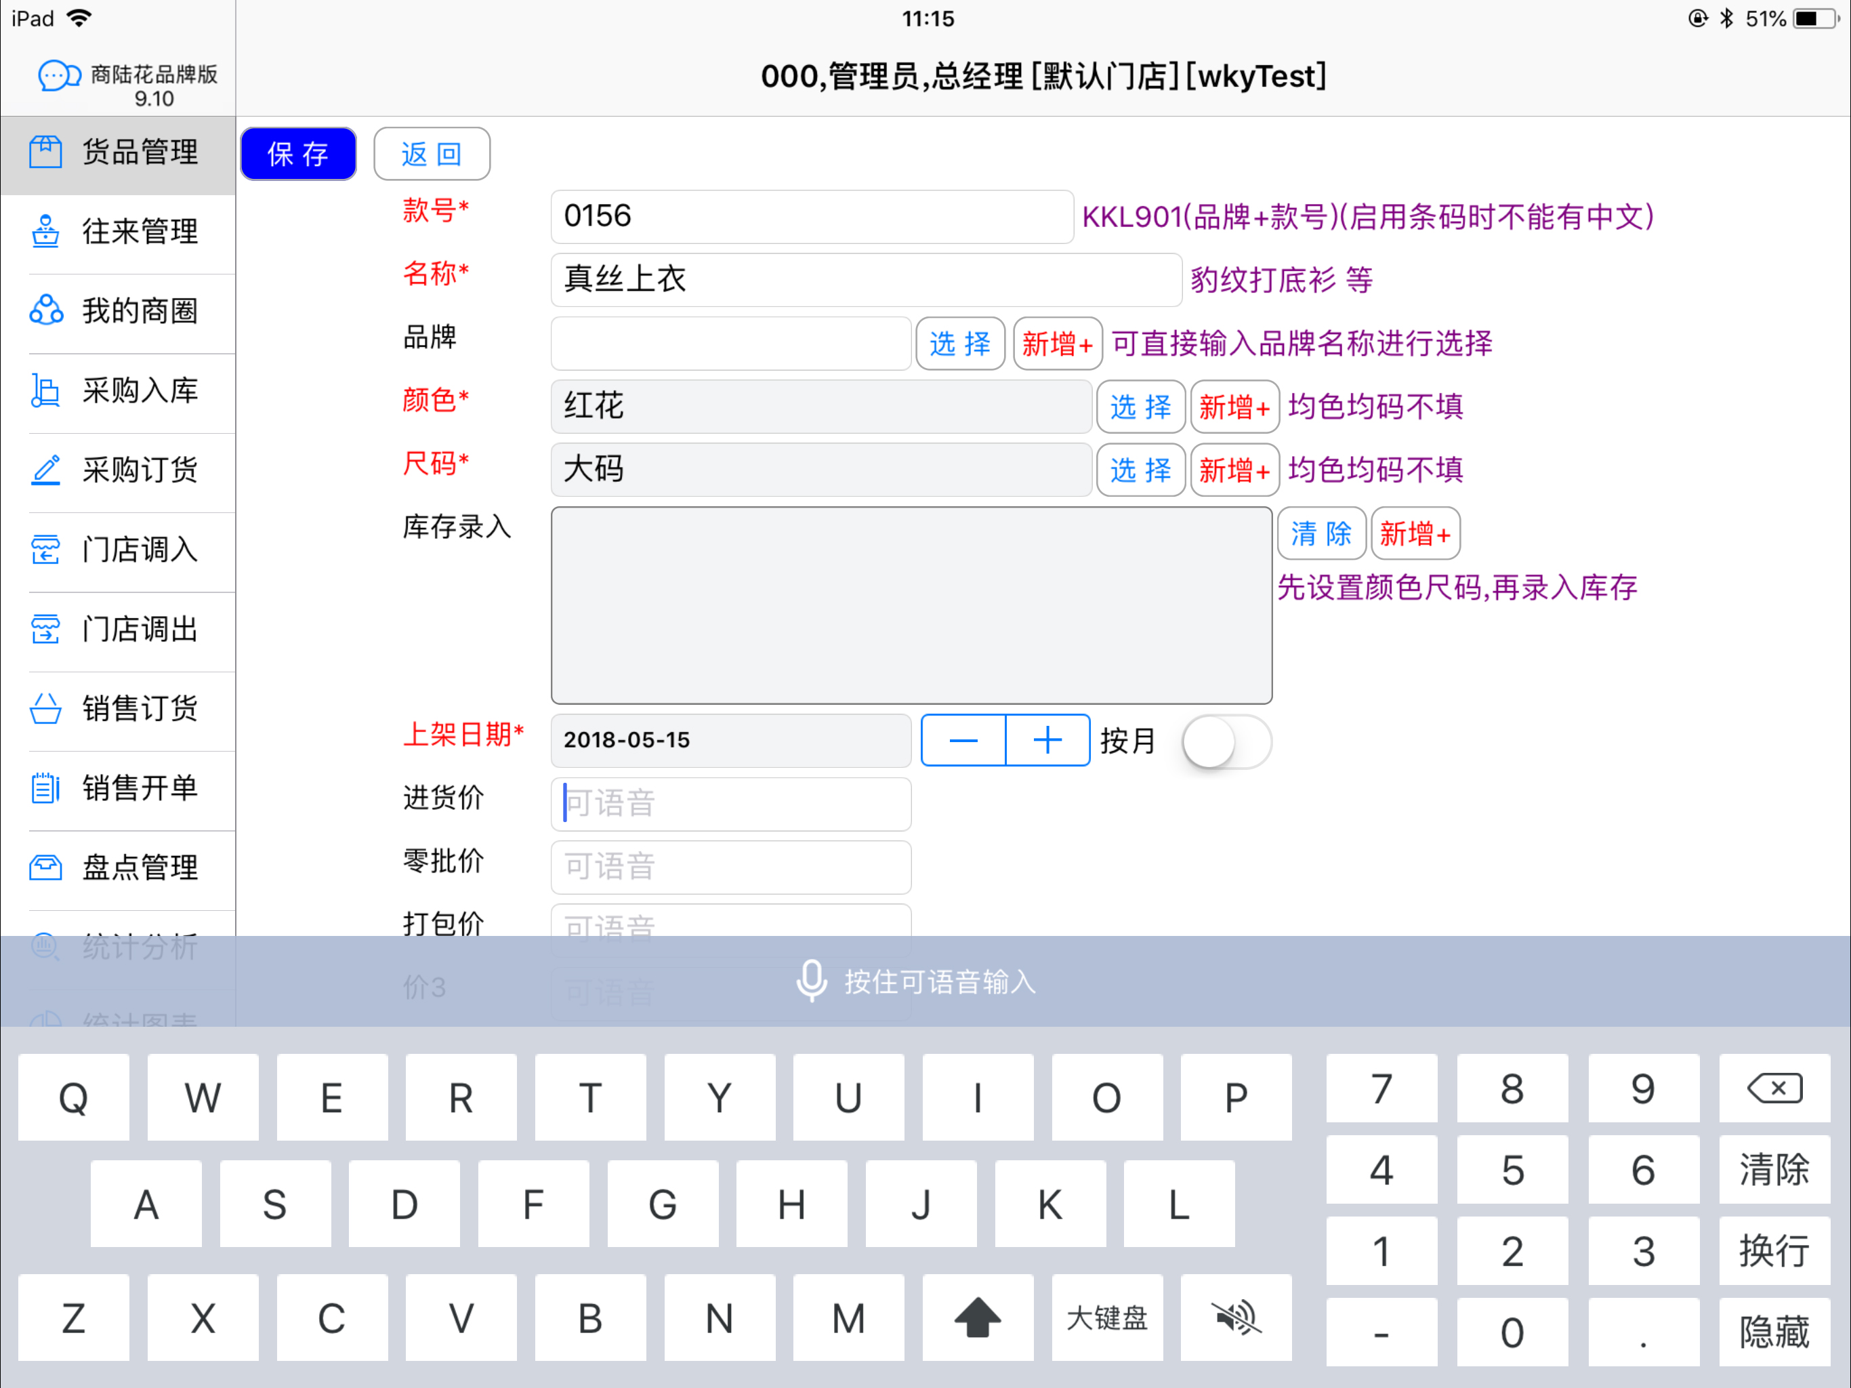Select 货品管理 menu item

[118, 154]
